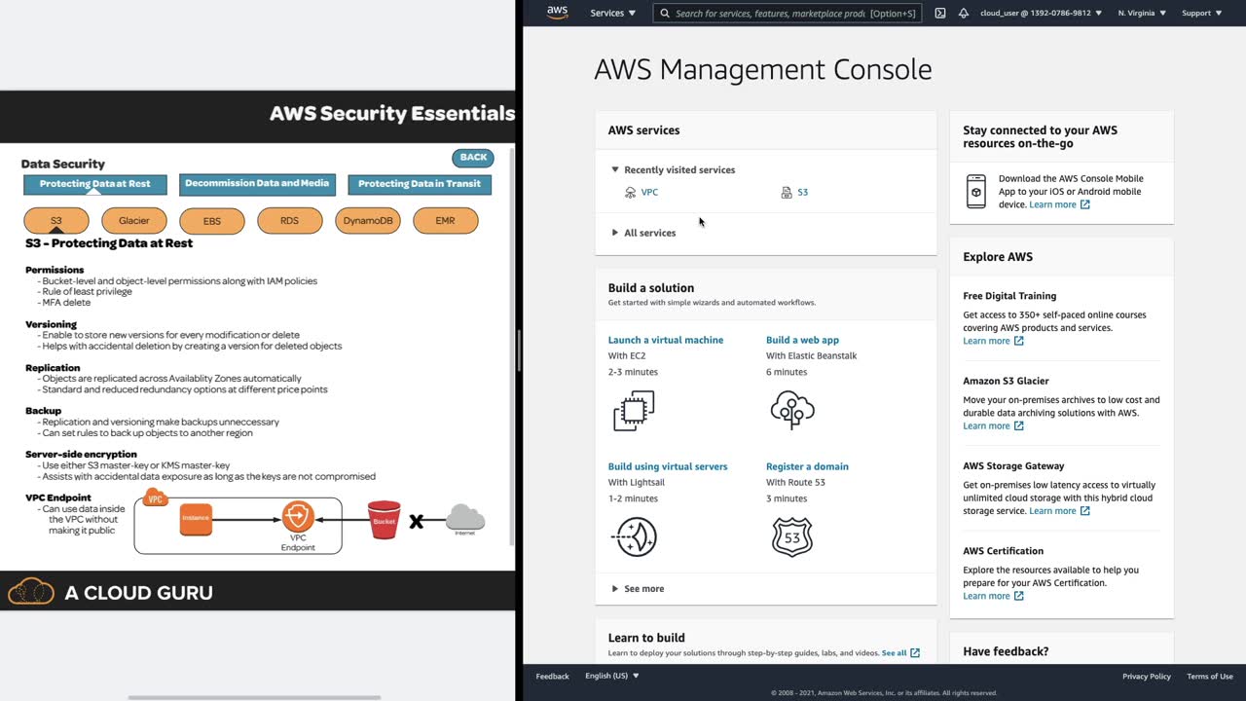Click the EC2 virtual machine chip icon
The width and height of the screenshot is (1246, 701).
[634, 411]
